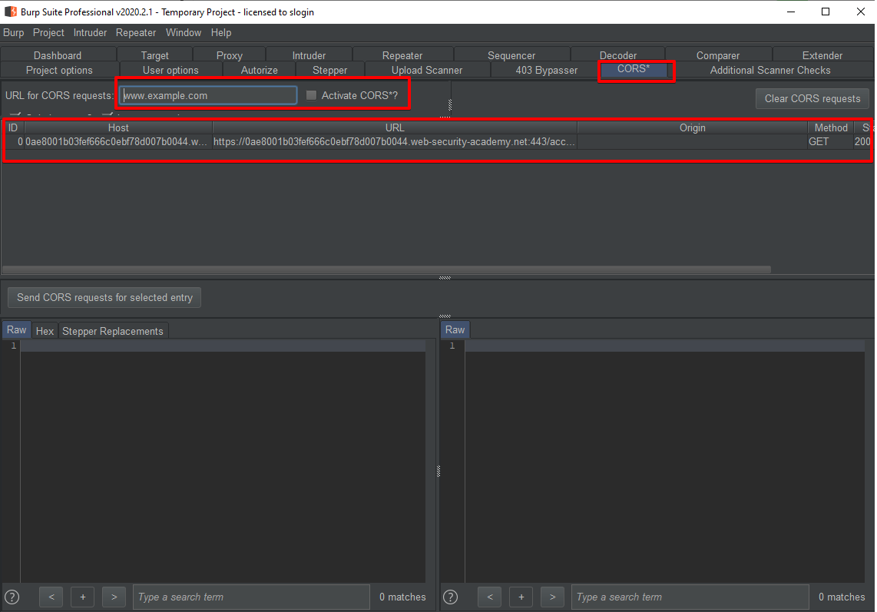Open help for the left message editor
Screen dimensions: 877x612
point(12,597)
